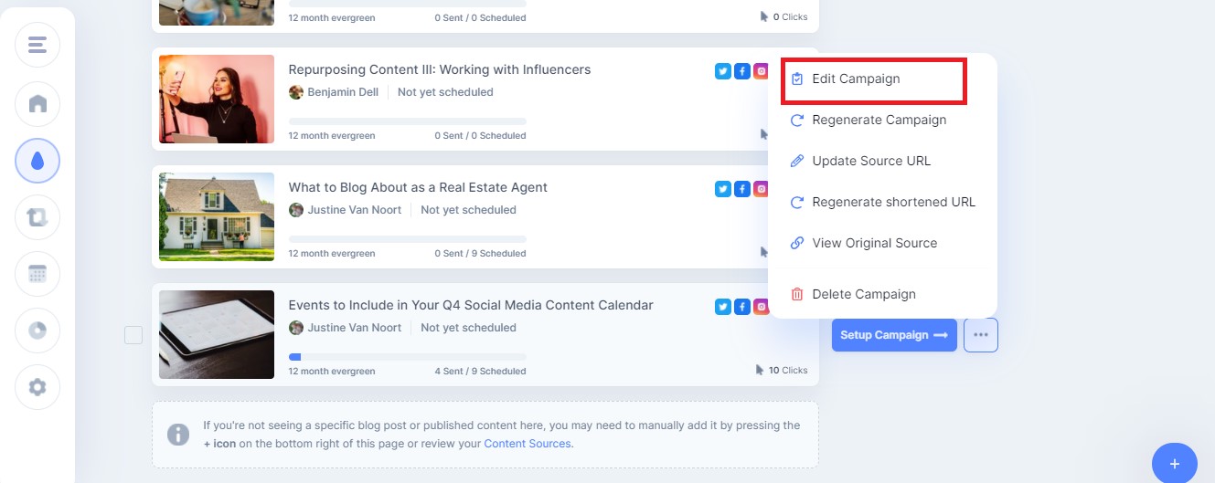Open the recycle/repost icon in sidebar
The height and width of the screenshot is (483, 1215).
(x=37, y=217)
